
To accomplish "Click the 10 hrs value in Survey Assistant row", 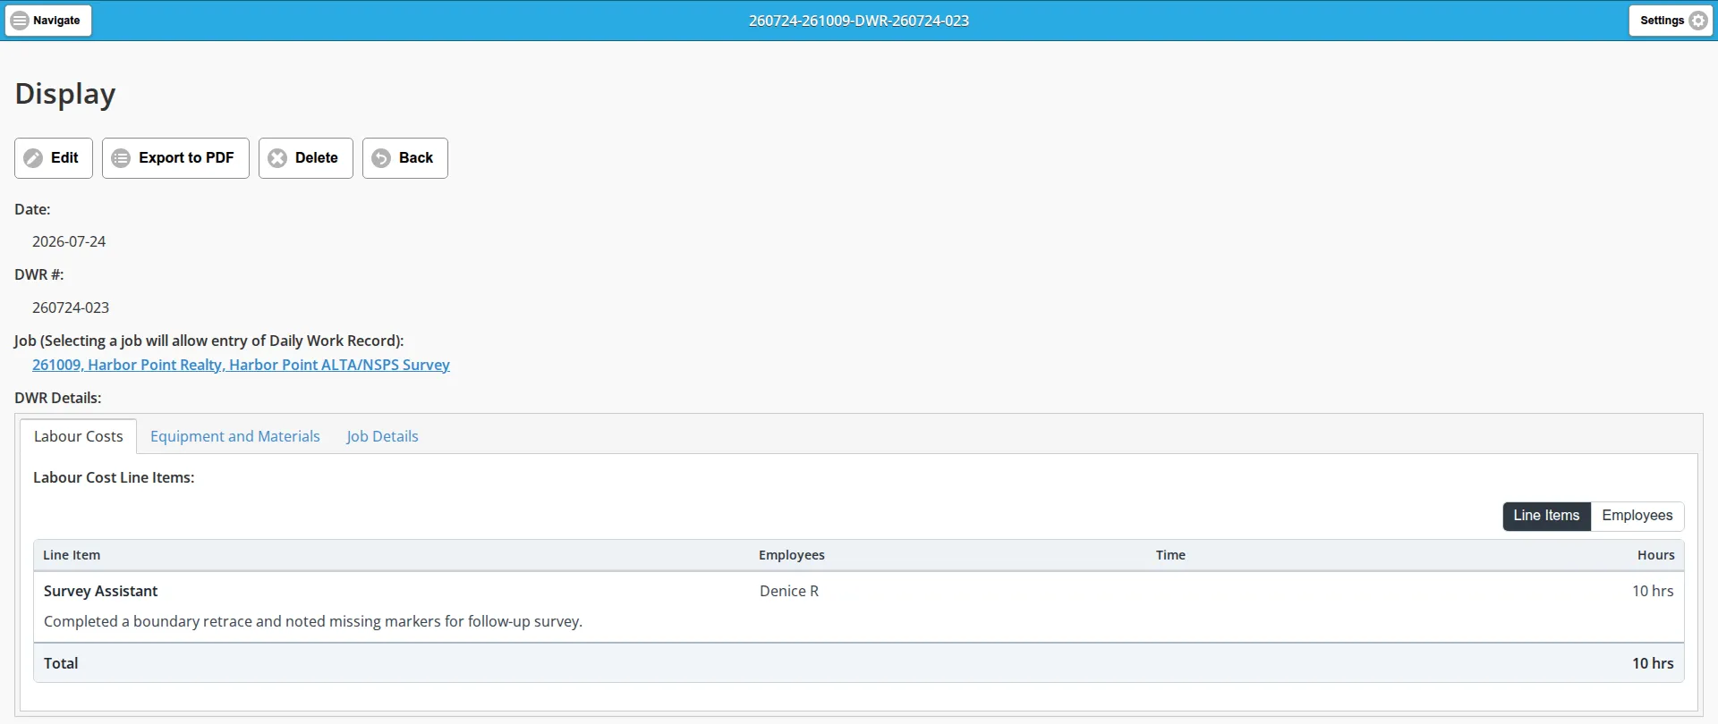I will pyautogui.click(x=1653, y=591).
